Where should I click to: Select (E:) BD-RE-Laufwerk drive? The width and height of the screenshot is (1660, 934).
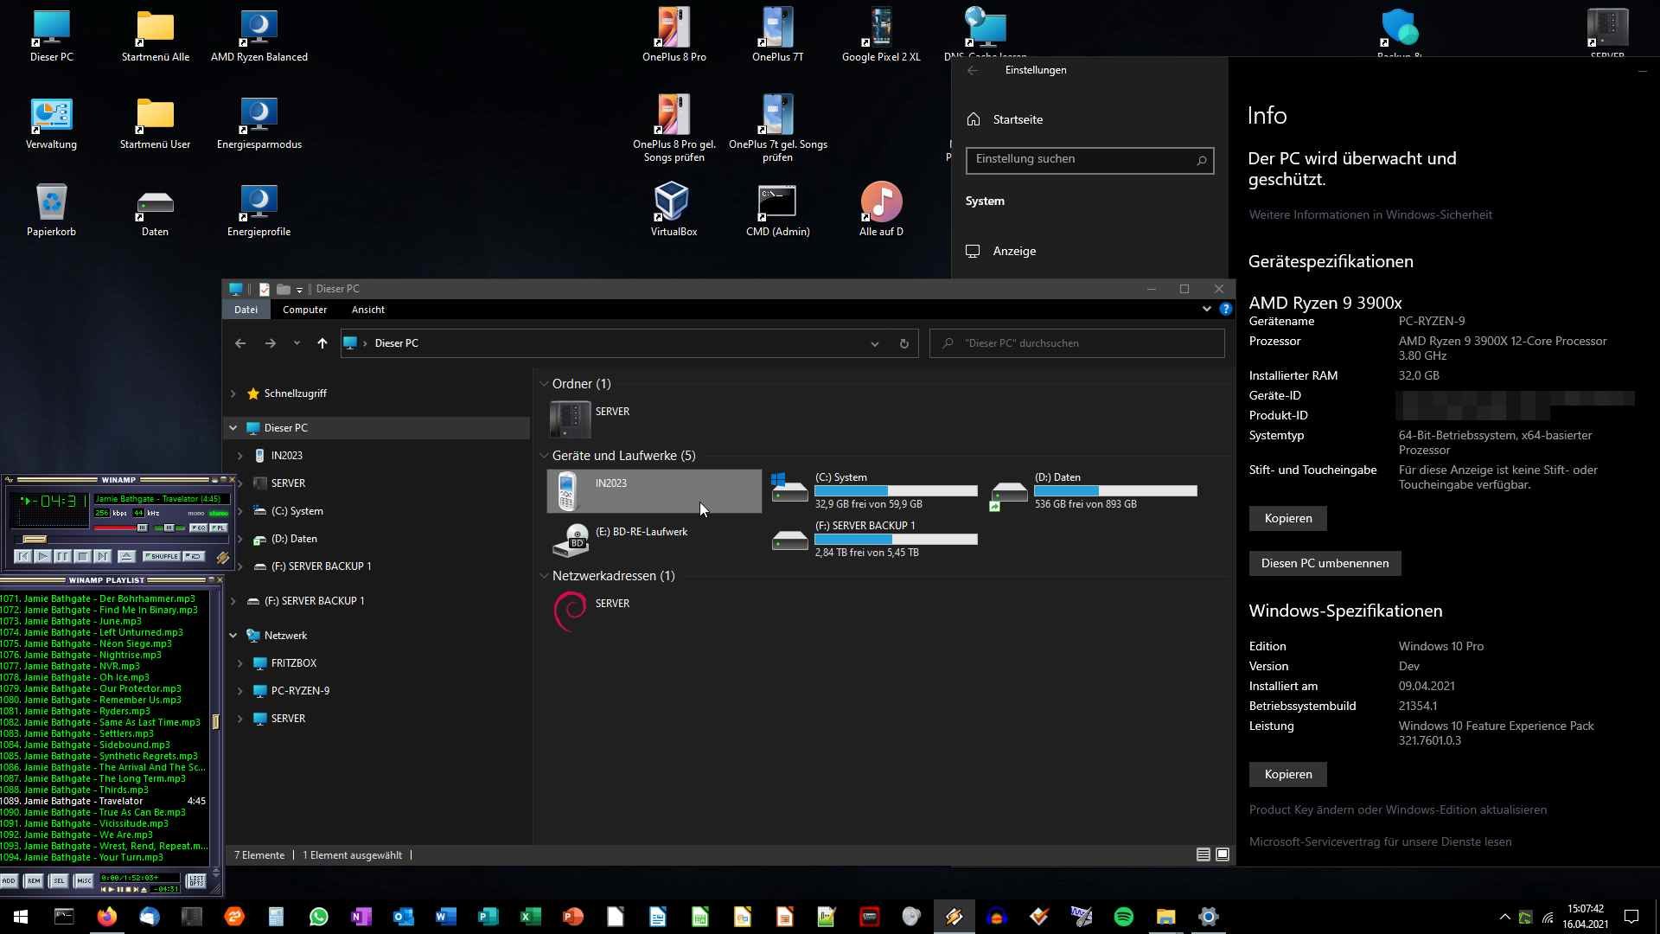pyautogui.click(x=654, y=540)
